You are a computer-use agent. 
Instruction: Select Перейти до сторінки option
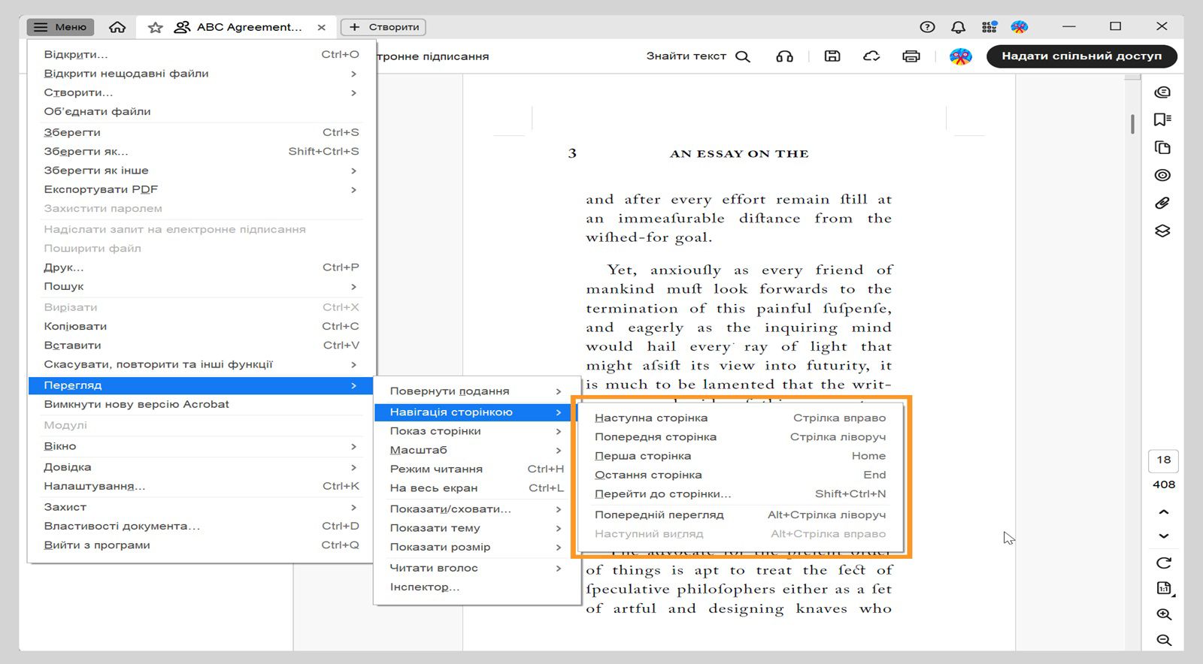click(741, 493)
